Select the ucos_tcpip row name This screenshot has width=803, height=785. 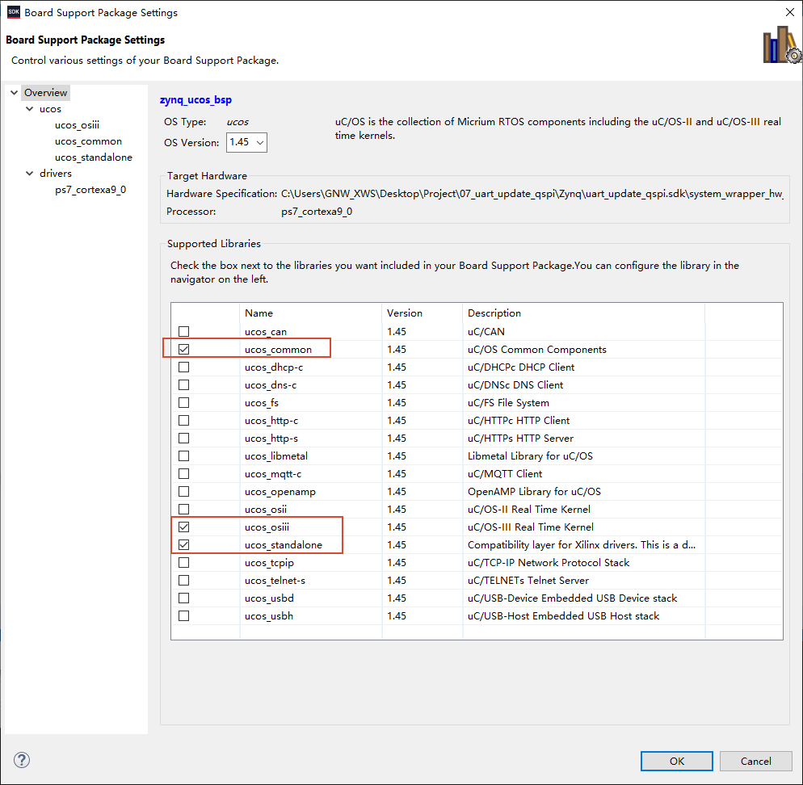[x=269, y=563]
